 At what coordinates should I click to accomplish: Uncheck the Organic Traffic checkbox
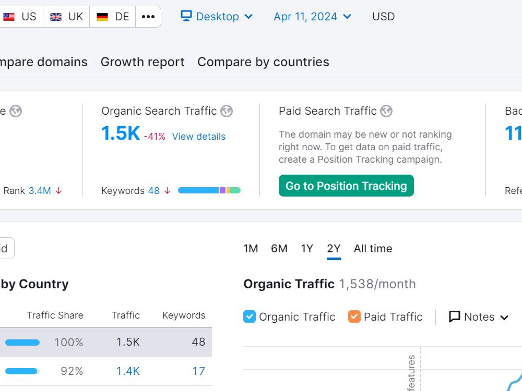point(250,316)
